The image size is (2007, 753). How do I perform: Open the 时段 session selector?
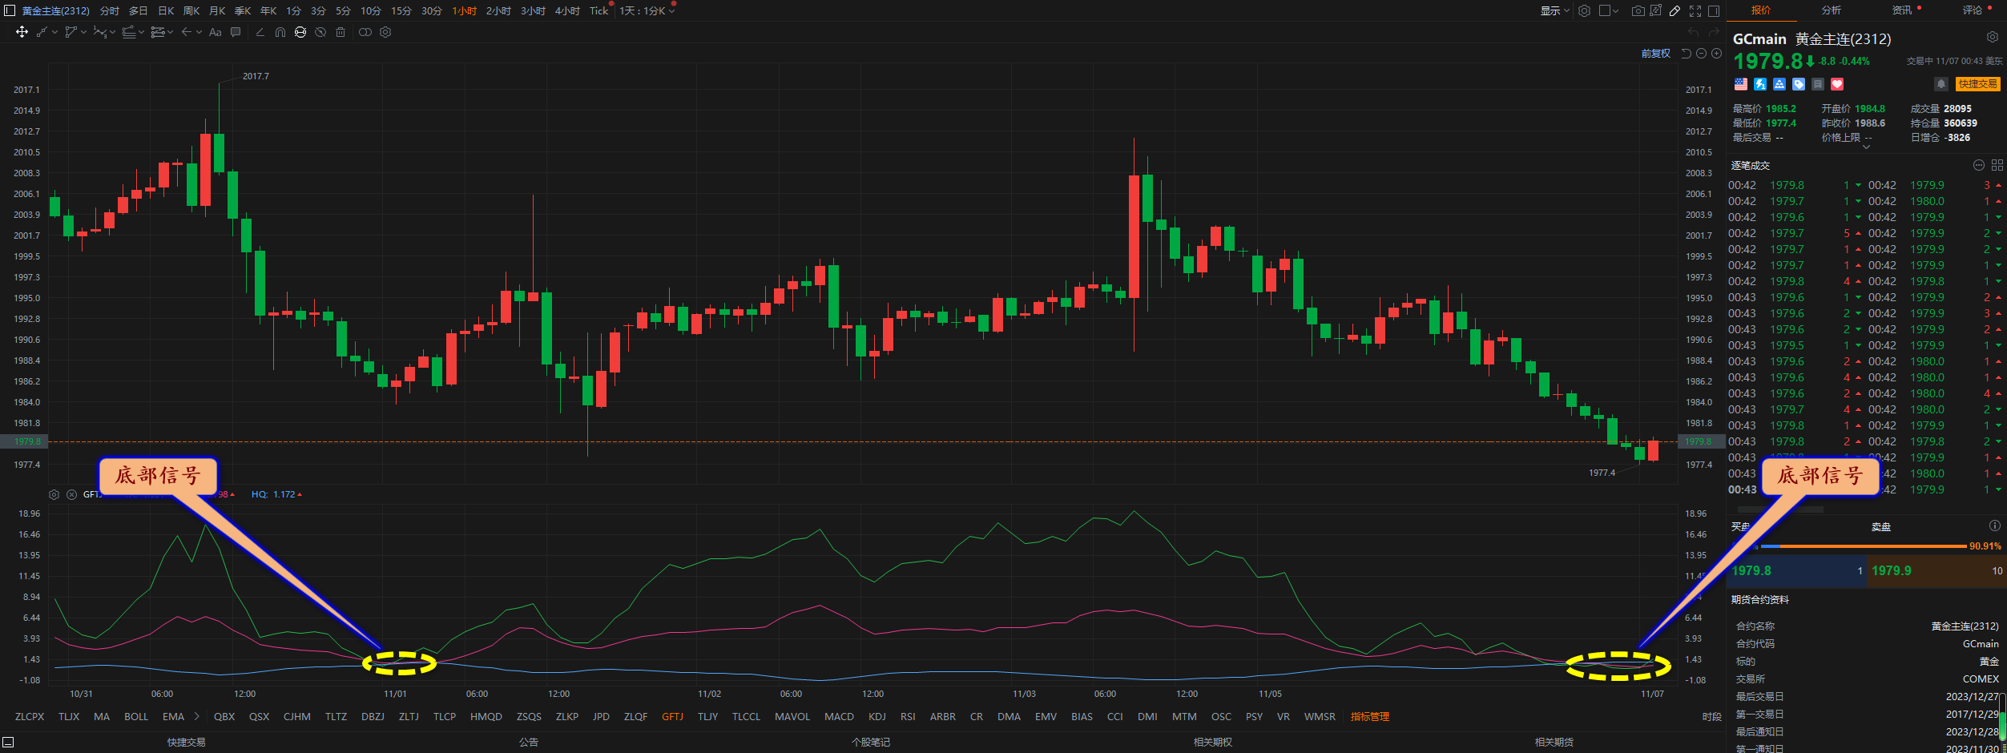(1711, 716)
